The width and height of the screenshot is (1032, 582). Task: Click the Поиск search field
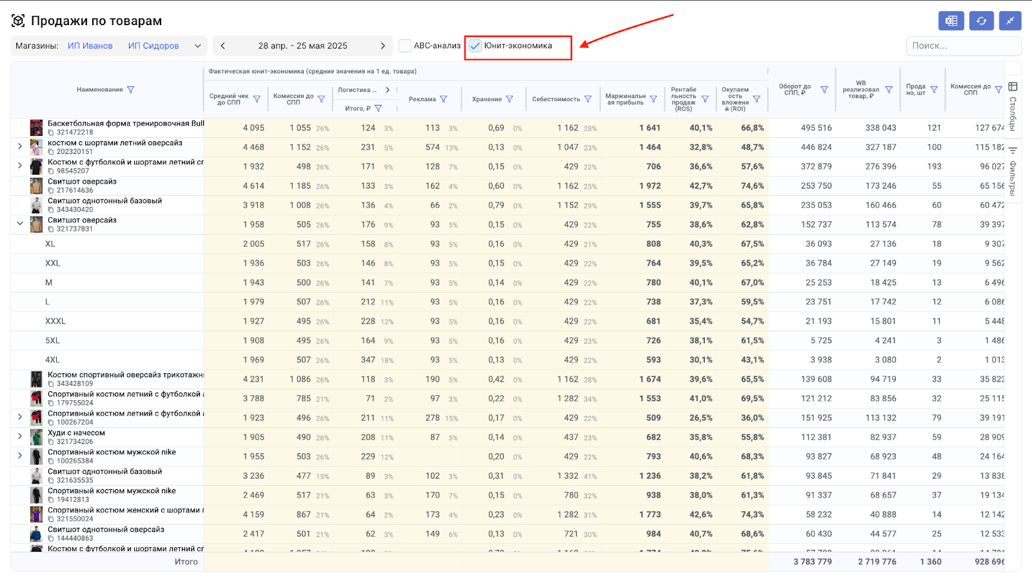click(x=962, y=46)
